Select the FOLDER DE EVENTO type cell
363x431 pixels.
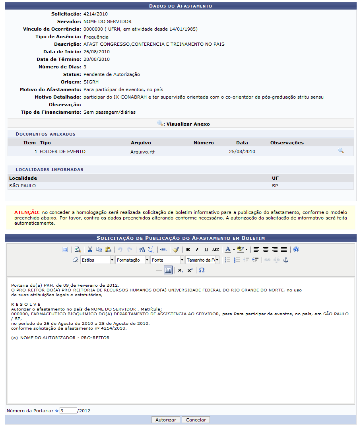63,151
